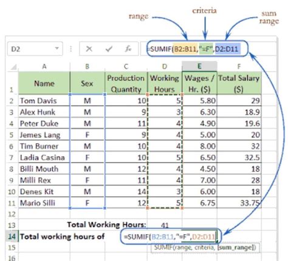The width and height of the screenshot is (288, 261).
Task: Click total salary cell 19.6
Action: point(239,123)
